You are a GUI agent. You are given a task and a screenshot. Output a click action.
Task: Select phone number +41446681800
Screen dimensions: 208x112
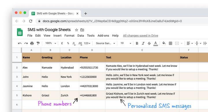[x=92, y=95]
